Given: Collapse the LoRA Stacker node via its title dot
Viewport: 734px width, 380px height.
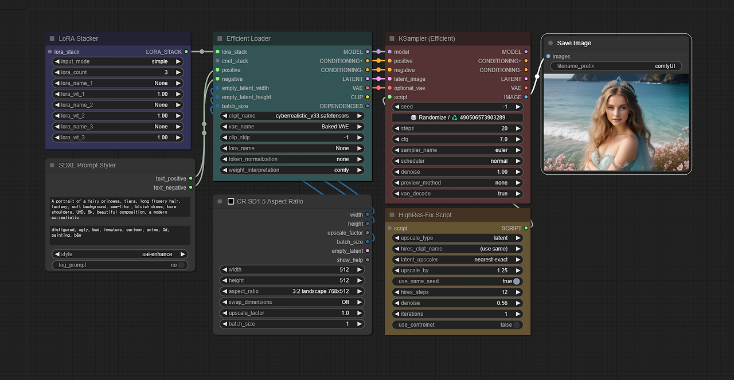Looking at the screenshot, I should tap(53, 38).
